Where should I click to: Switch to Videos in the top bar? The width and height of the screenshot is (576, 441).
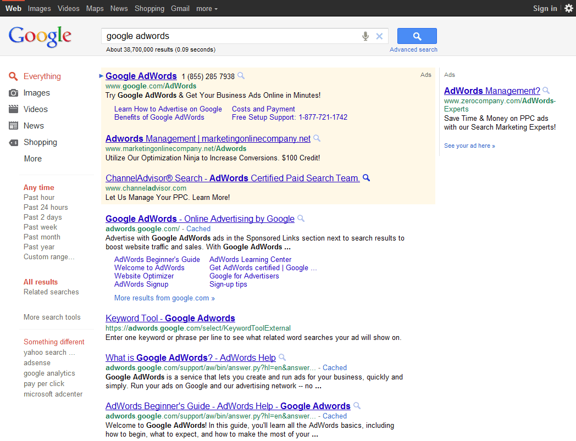68,8
